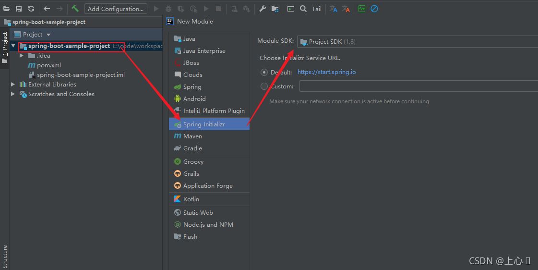The height and width of the screenshot is (270, 538).
Task: Select Application Forge module type
Action: (209, 186)
